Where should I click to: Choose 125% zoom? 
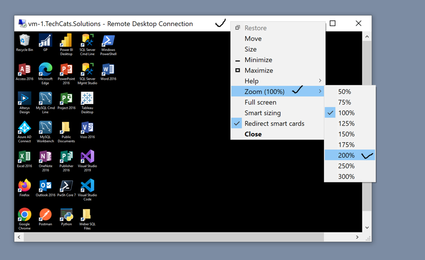click(x=349, y=123)
